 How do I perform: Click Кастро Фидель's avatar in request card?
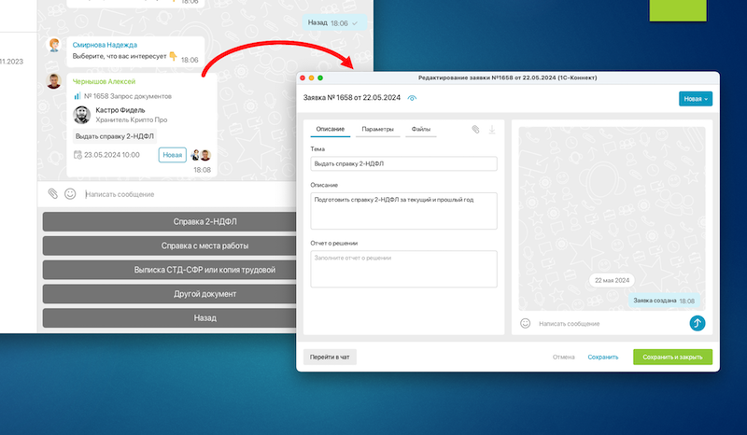pos(83,114)
